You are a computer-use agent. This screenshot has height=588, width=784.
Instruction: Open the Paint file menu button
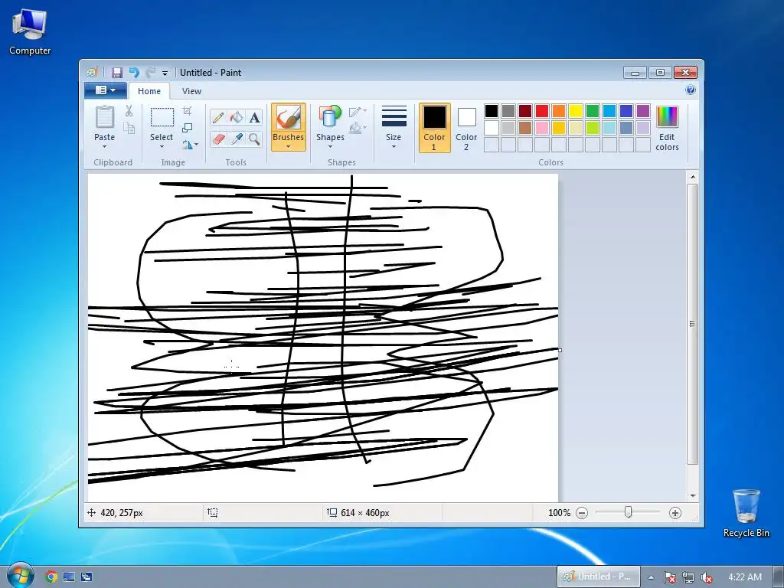tap(105, 90)
